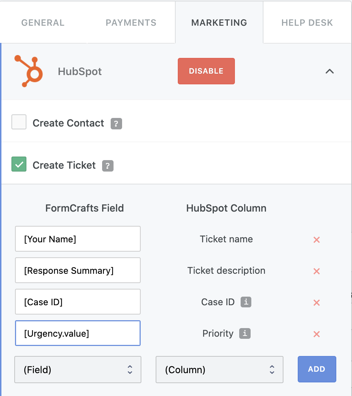Open the (Column) dropdown
This screenshot has width=352, height=396.
220,370
